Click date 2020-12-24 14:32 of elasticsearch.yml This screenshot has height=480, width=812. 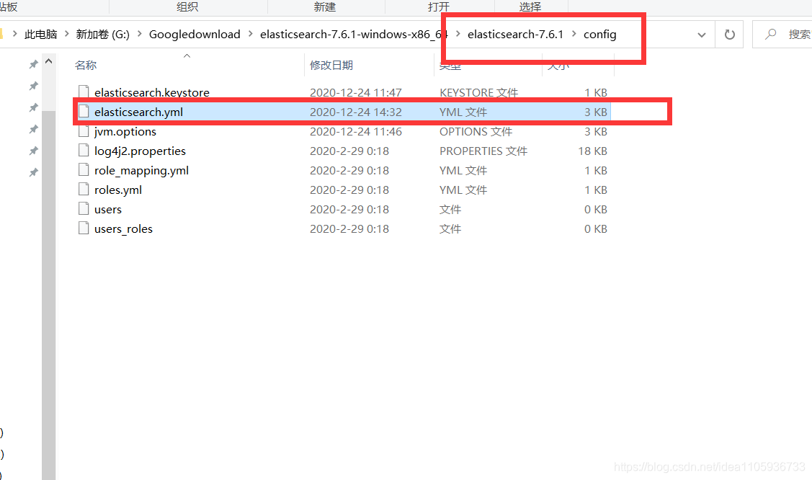356,112
